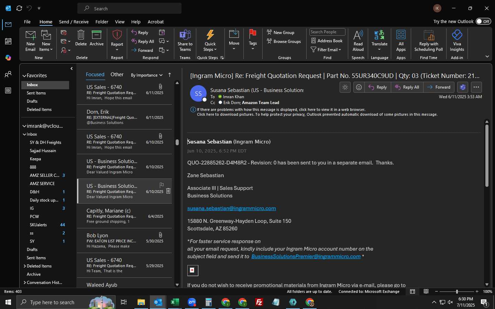This screenshot has width=495, height=309.
Task: Collapse the Favorites section
Action: (24, 76)
